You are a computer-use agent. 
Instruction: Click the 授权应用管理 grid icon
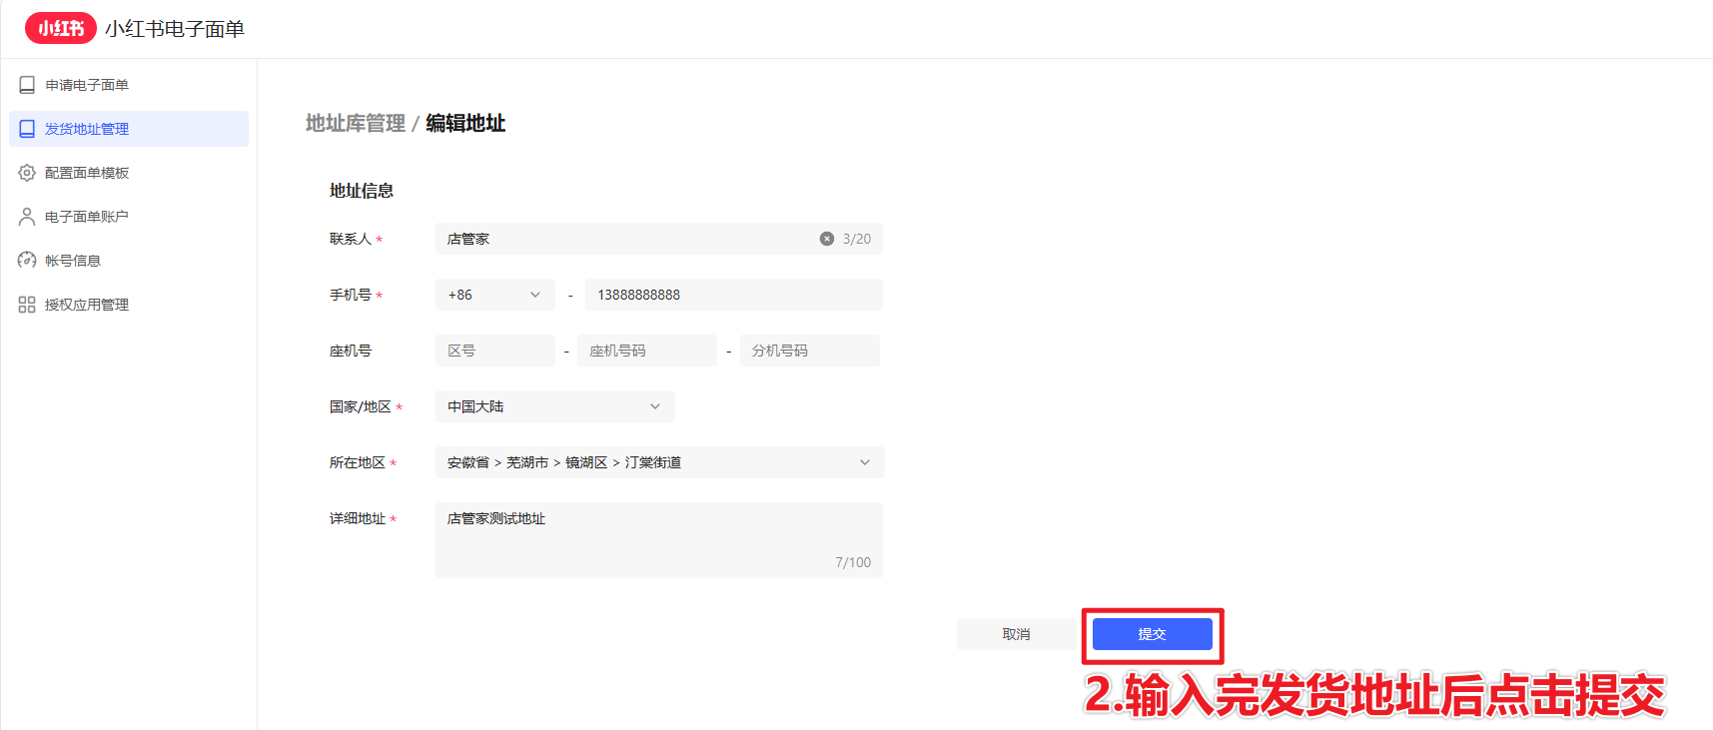pyautogui.click(x=27, y=305)
